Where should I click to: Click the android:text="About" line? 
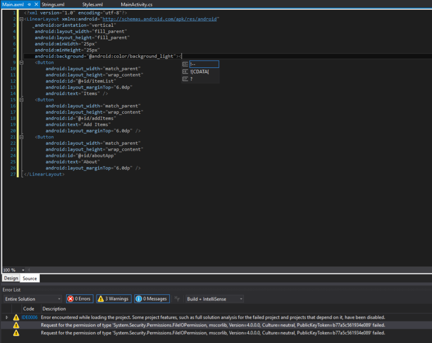coord(72,162)
